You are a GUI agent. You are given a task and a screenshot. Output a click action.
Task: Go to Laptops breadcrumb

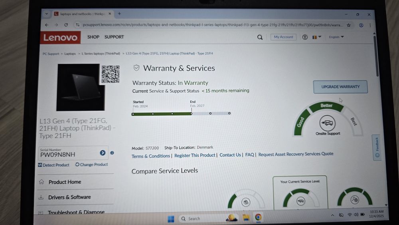(70, 54)
